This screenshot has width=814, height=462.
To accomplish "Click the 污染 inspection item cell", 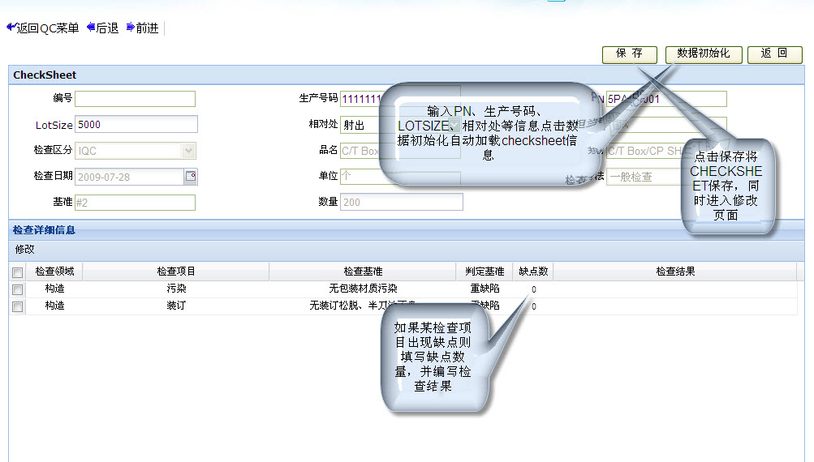I will (176, 289).
